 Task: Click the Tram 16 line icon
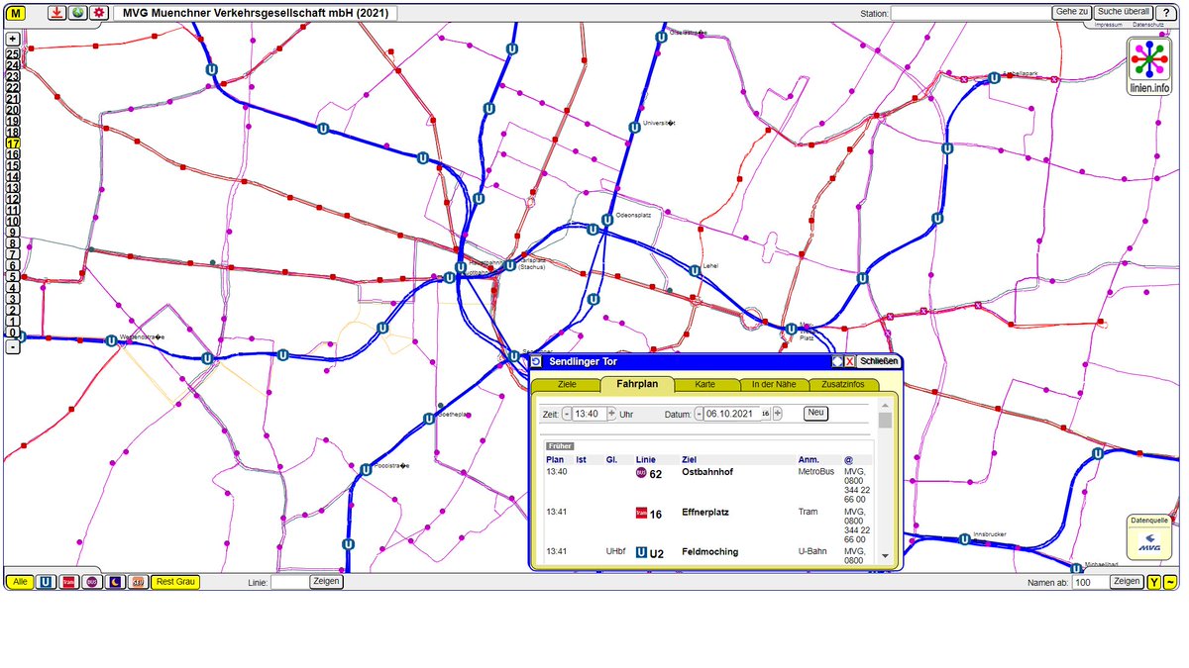coord(641,513)
